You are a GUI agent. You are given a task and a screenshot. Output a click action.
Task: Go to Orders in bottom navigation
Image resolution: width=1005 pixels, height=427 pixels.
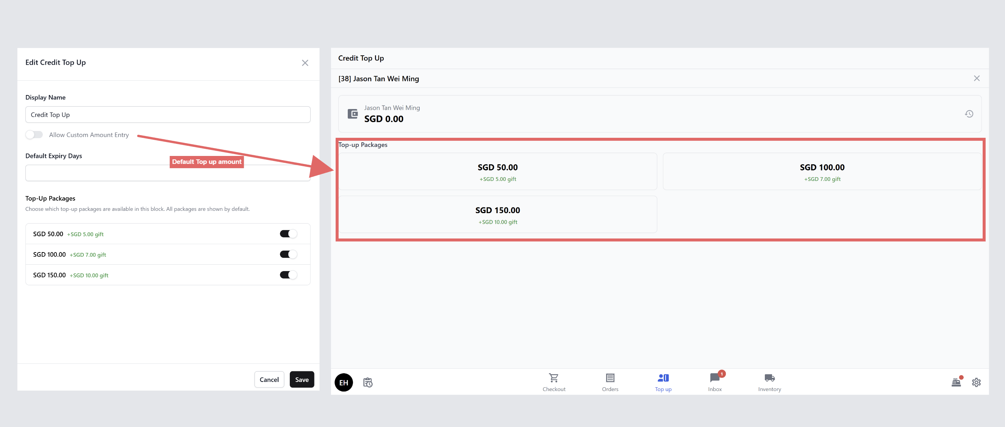pyautogui.click(x=610, y=381)
